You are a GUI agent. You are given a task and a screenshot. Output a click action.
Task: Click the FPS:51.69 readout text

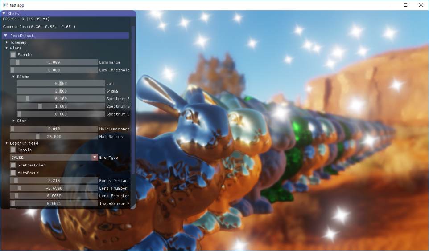(x=26, y=19)
